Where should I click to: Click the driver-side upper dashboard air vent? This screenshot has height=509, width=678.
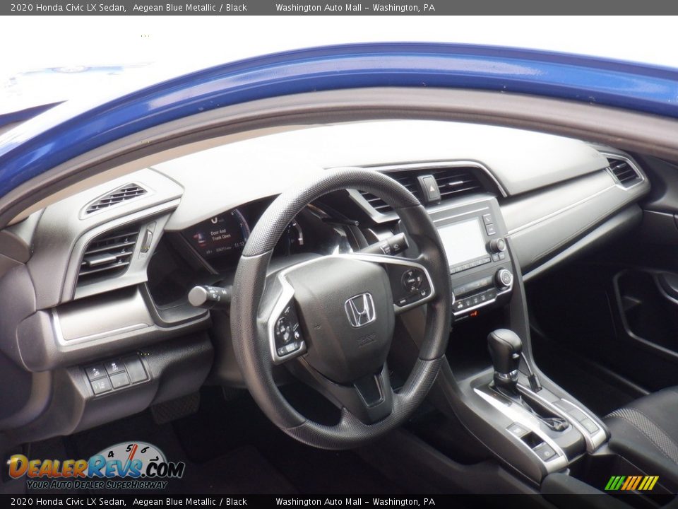coord(115,198)
